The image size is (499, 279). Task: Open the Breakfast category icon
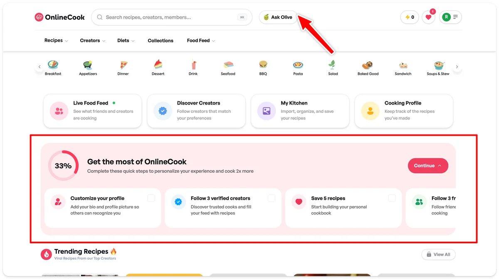(53, 65)
